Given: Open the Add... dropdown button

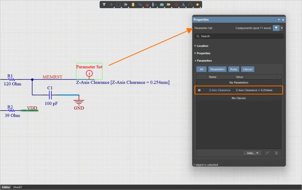Looking at the screenshot, I should point(252,153).
